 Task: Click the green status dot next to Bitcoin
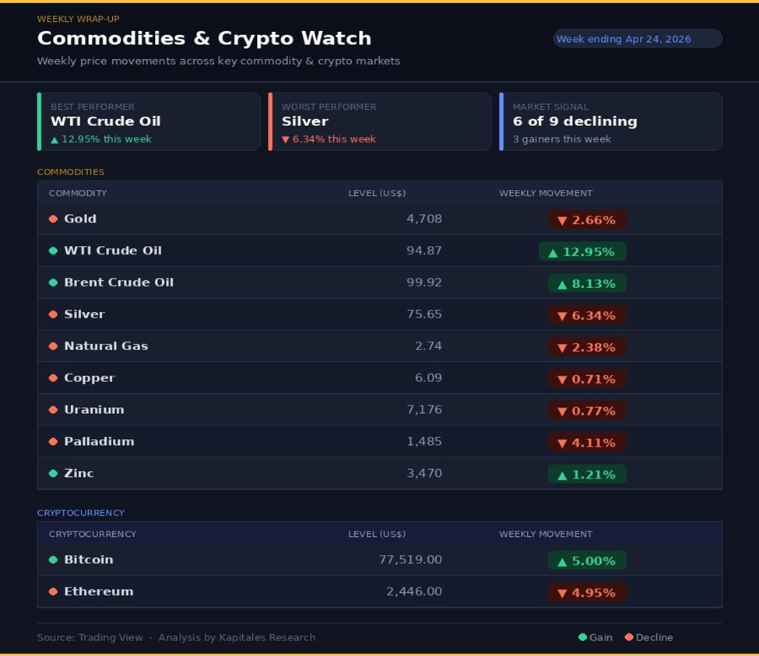click(53, 560)
